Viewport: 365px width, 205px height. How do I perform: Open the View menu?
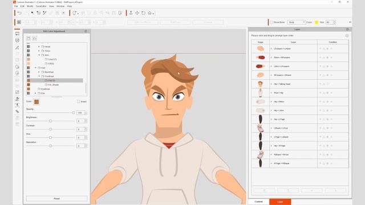(x=51, y=6)
